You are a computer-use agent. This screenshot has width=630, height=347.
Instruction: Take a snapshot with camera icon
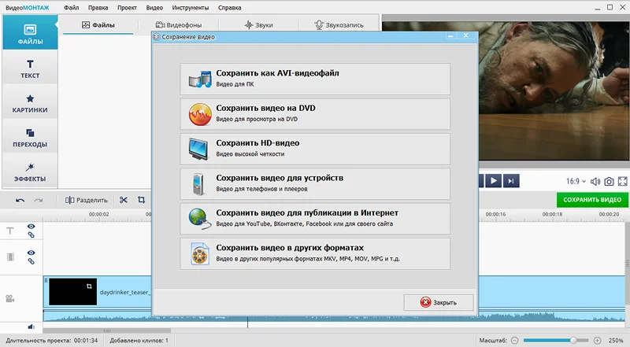point(609,182)
